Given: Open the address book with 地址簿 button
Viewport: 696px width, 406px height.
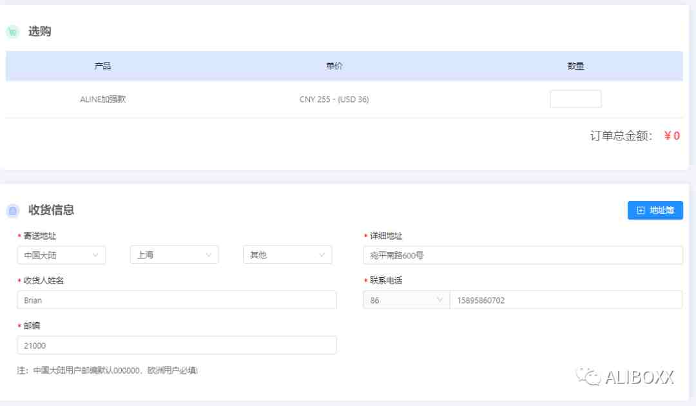Looking at the screenshot, I should coord(655,210).
